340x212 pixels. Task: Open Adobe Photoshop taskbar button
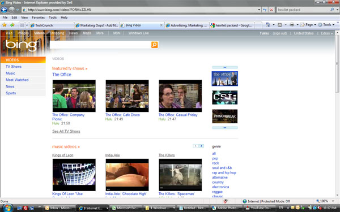point(226,208)
